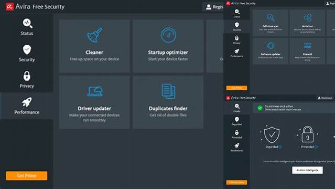Click the Avira logo in large window header
Image resolution: width=335 pixels, height=189 pixels.
point(9,7)
